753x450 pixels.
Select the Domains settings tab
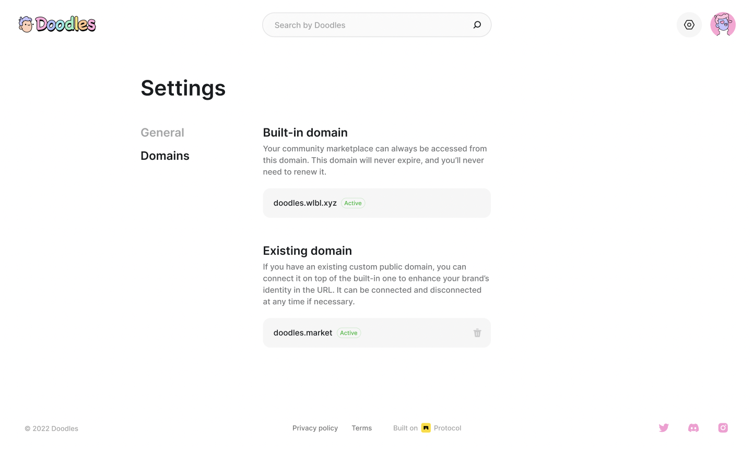[x=165, y=156]
